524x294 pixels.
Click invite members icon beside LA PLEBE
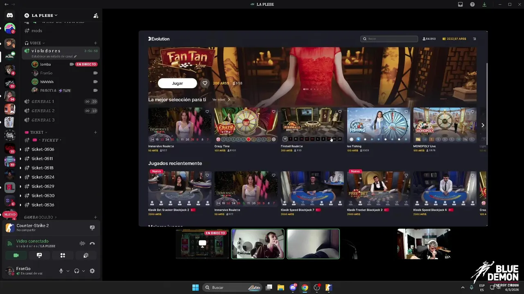96,16
